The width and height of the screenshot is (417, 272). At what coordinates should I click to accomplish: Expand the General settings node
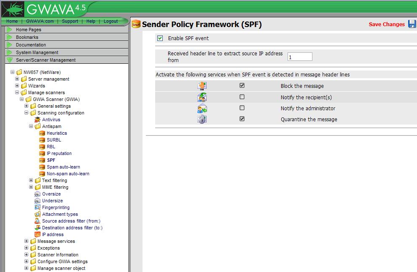coord(26,106)
